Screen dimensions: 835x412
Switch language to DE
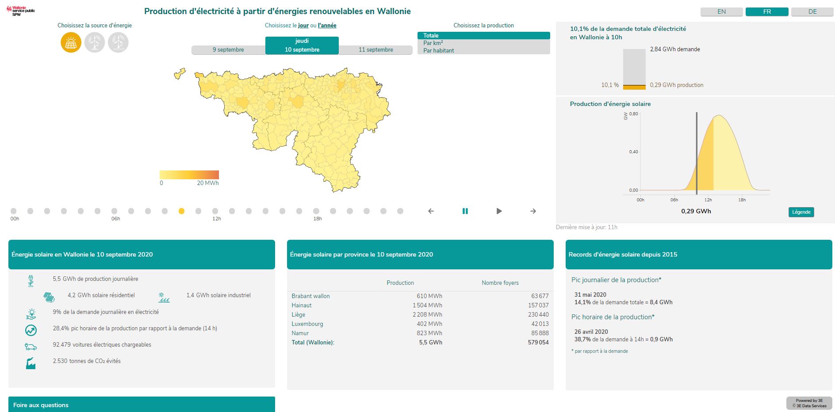coord(812,12)
